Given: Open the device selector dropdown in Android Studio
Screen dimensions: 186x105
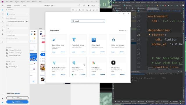Looking at the screenshot, I should pyautogui.click(x=116, y=6).
